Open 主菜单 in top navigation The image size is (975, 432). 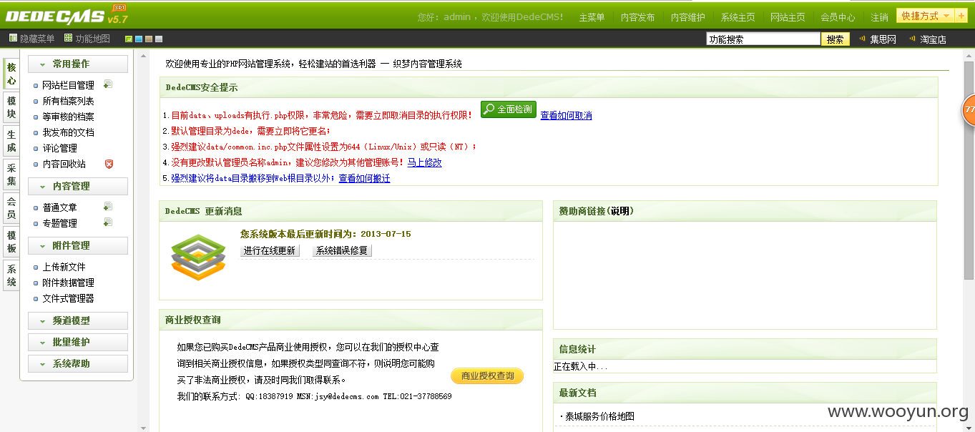(x=592, y=17)
